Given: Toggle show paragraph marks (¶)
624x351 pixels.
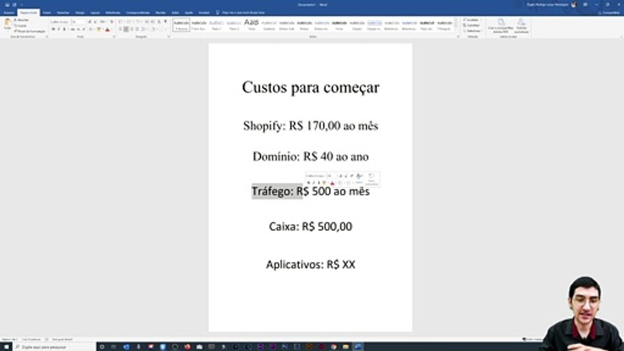Looking at the screenshot, I should (x=166, y=22).
